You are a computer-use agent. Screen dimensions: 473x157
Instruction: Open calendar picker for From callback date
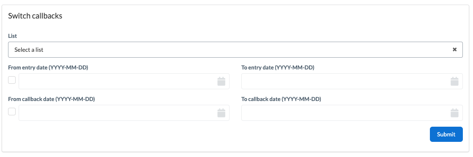pos(221,113)
